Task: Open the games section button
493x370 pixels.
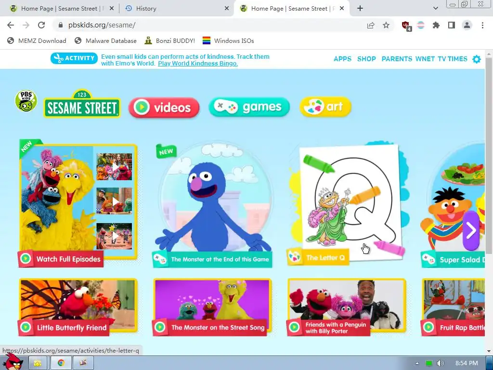Action: (x=249, y=107)
